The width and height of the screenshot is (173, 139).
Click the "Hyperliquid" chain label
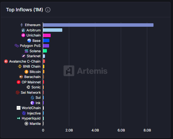[31, 118]
